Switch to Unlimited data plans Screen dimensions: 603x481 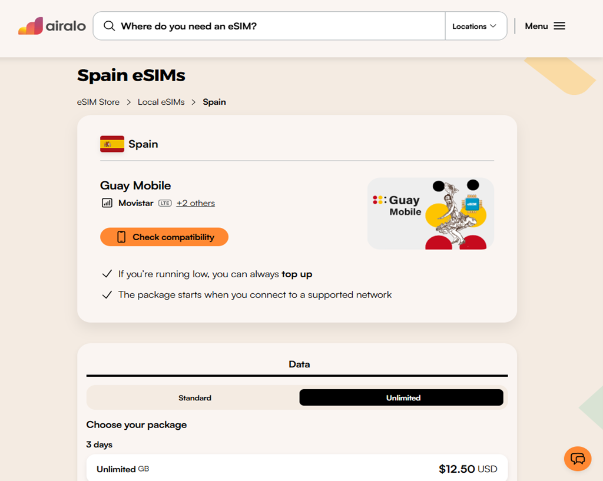(403, 398)
